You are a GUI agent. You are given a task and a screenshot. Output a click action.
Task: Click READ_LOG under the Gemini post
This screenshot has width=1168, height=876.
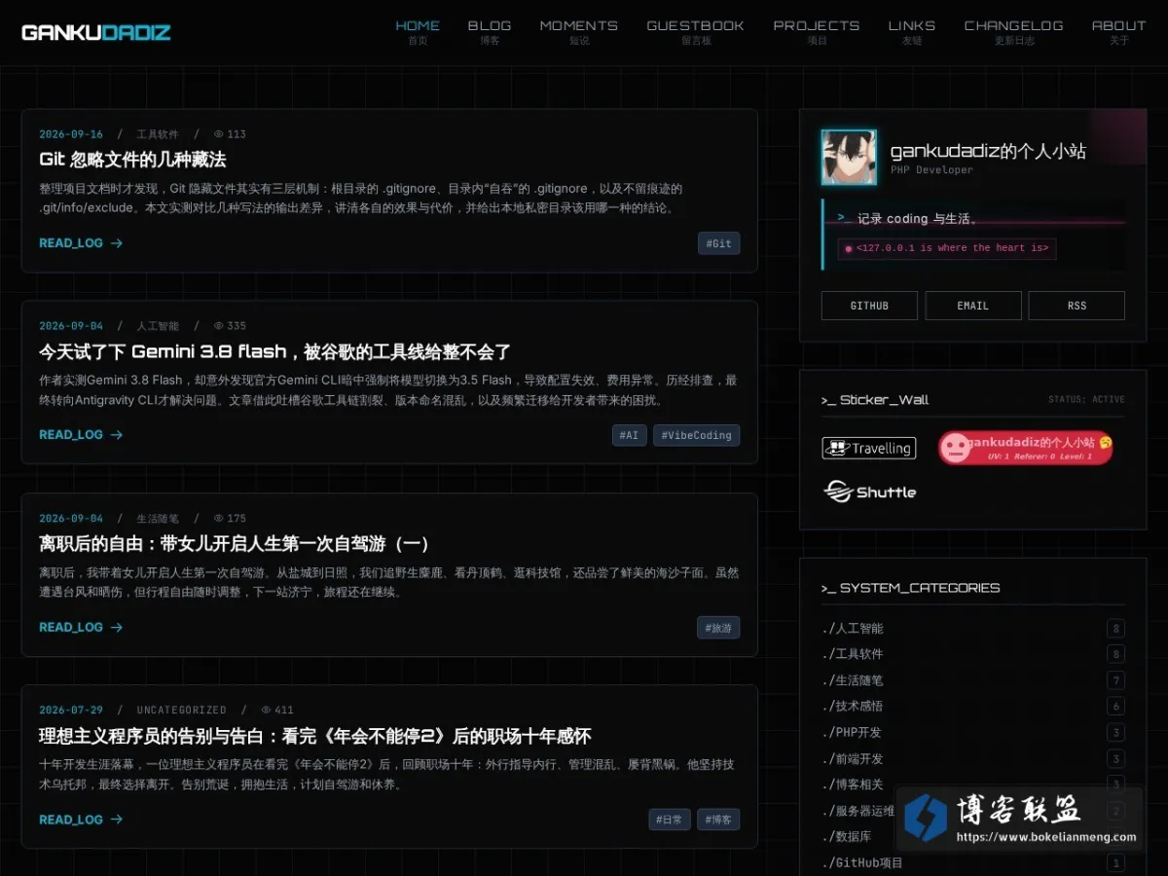81,435
